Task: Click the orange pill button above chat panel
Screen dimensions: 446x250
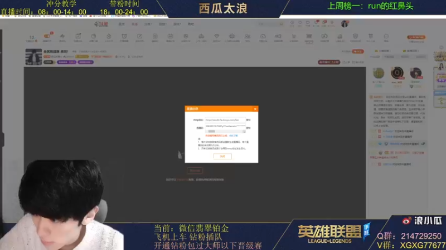Action: [x=416, y=37]
